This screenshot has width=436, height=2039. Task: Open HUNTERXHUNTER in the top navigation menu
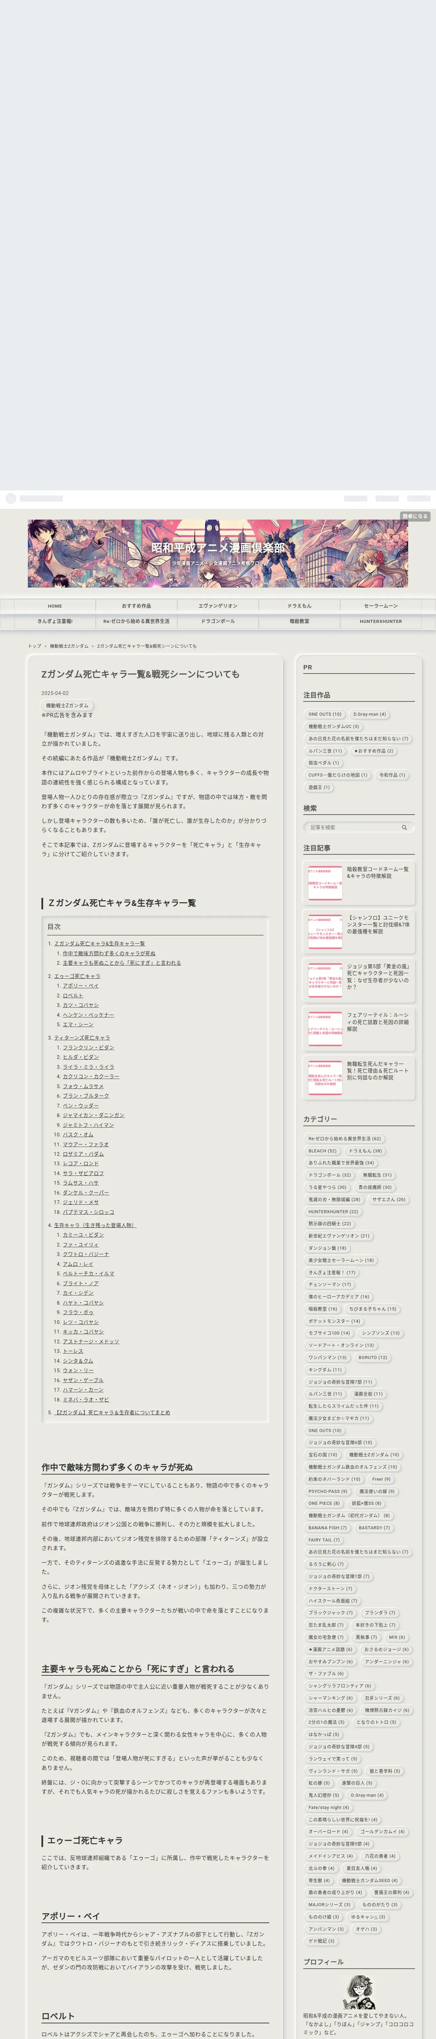381,621
